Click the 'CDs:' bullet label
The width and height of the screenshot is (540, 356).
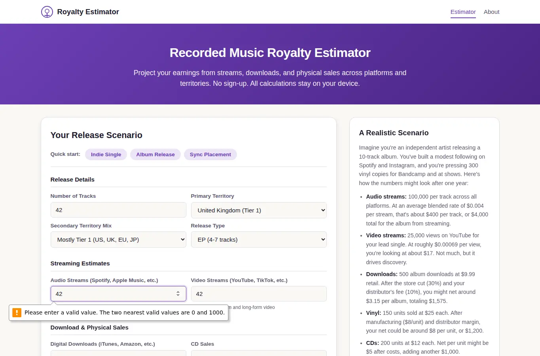pos(373,343)
